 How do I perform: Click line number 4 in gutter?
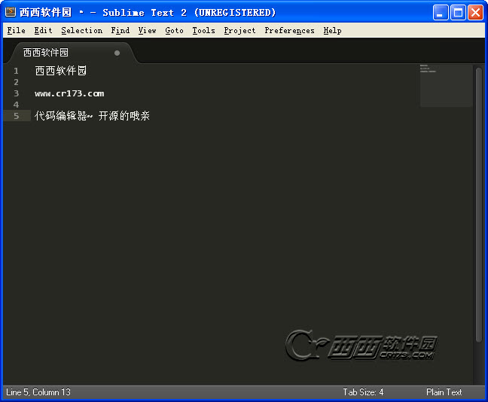click(x=16, y=105)
